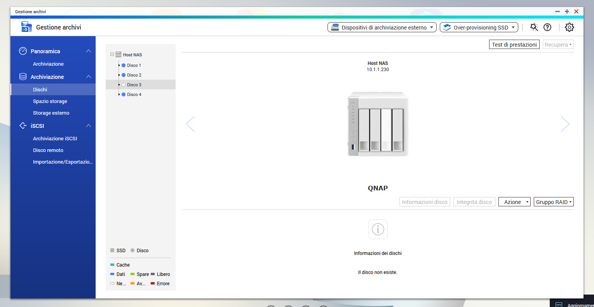Collapse the Host NAS tree node
594x307 pixels.
coord(112,54)
